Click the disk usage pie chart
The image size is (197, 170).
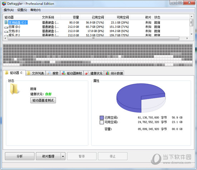click(x=141, y=98)
